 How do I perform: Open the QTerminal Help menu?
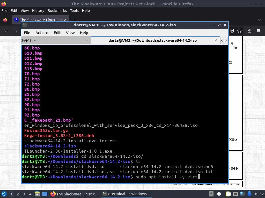point(84,33)
